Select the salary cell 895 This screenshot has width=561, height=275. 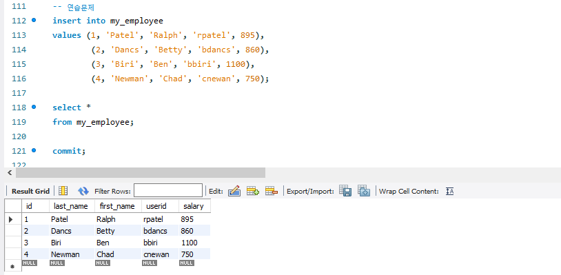[x=194, y=219]
